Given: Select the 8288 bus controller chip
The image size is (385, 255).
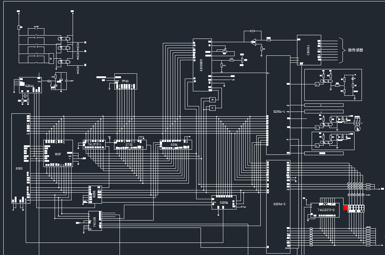Looking at the screenshot, I should point(95,194).
